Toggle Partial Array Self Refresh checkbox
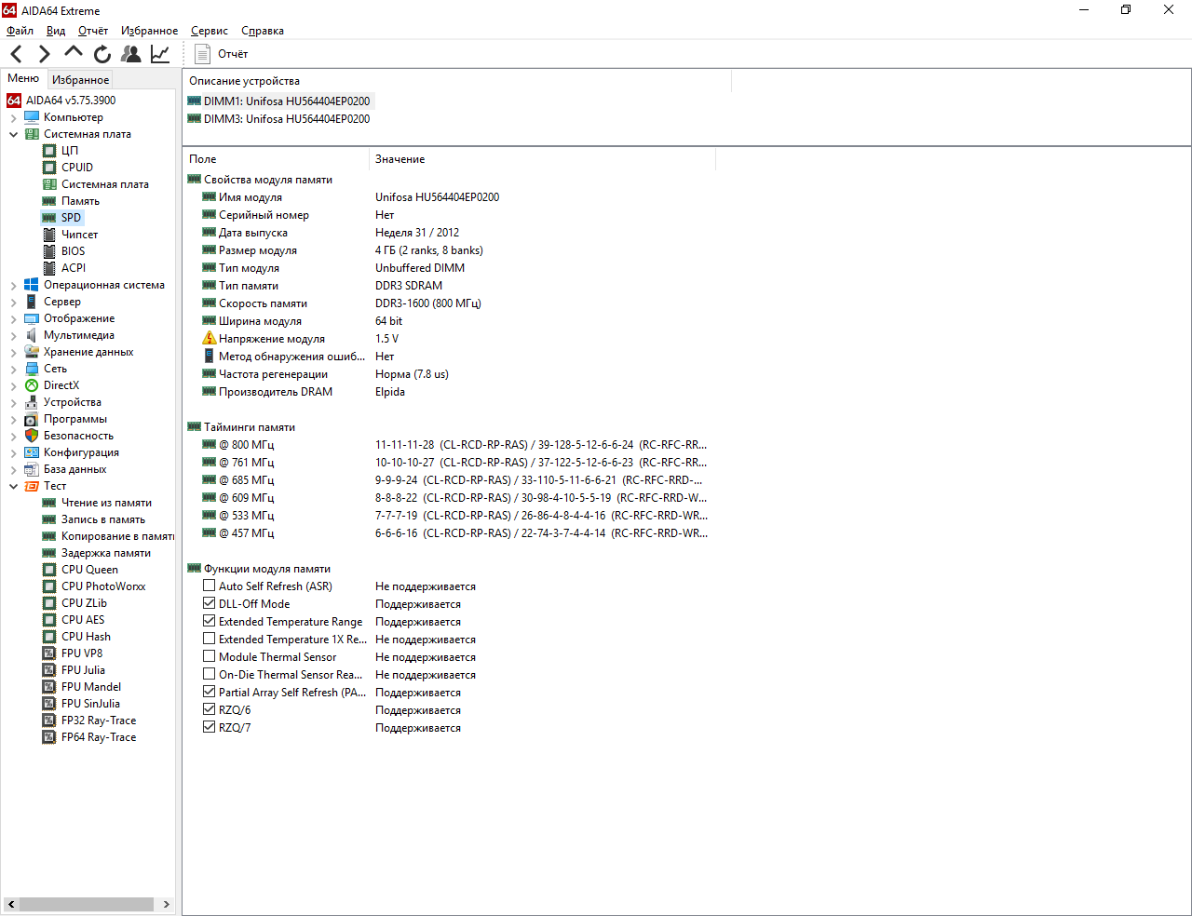This screenshot has height=916, width=1192. (x=210, y=693)
